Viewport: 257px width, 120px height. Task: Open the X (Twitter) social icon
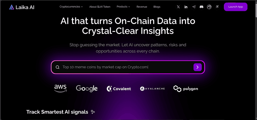click(x=178, y=7)
